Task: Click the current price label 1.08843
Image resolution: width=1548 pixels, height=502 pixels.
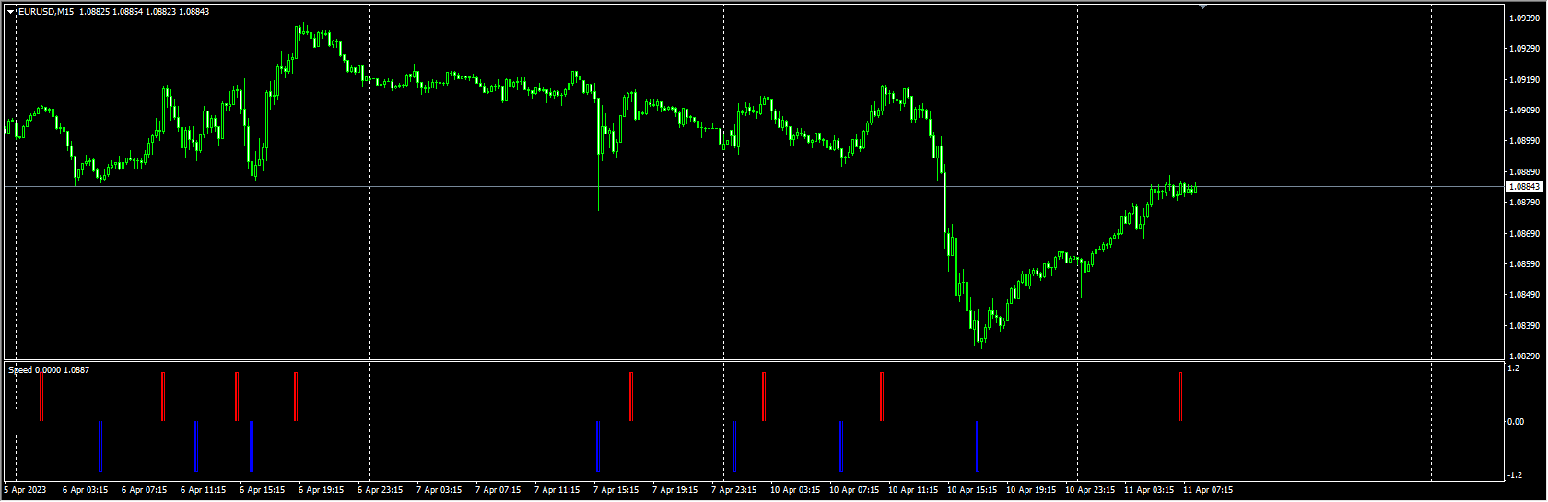Action: pyautogui.click(x=1524, y=187)
